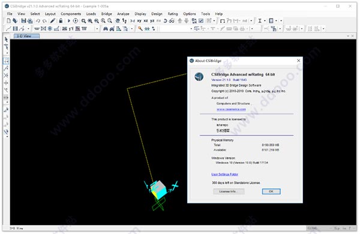Viewport: 360px width, 234px height.
Task: Open the User Settings Folder link
Action: [224, 174]
